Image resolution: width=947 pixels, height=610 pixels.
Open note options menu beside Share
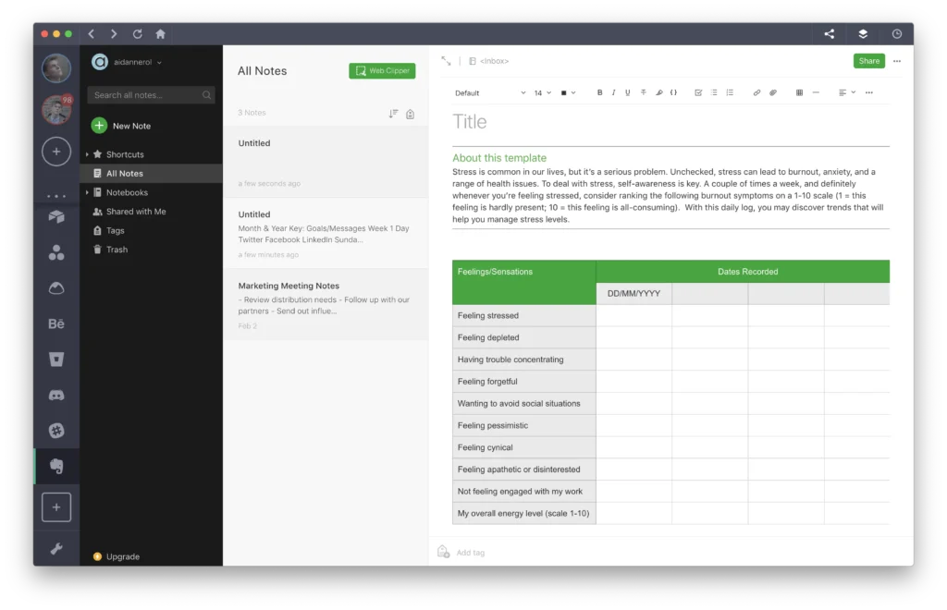897,61
